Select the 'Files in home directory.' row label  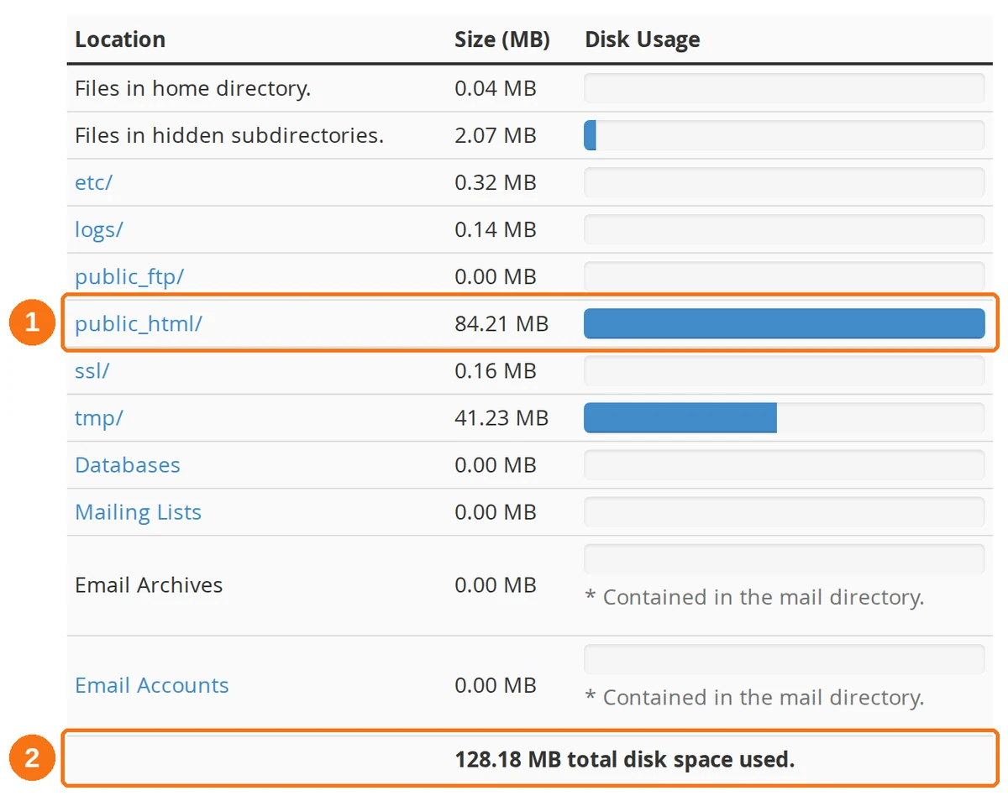tap(193, 88)
